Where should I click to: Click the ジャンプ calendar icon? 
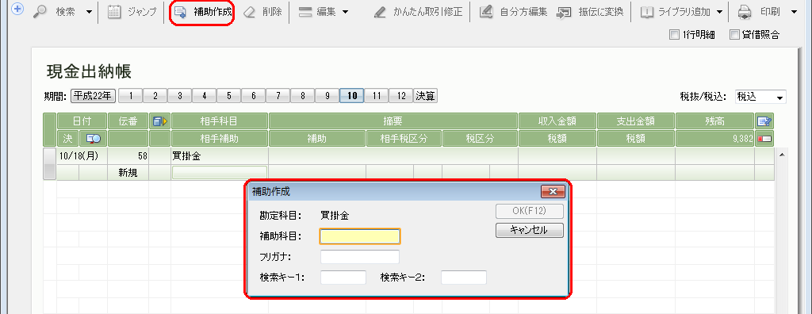tap(114, 12)
